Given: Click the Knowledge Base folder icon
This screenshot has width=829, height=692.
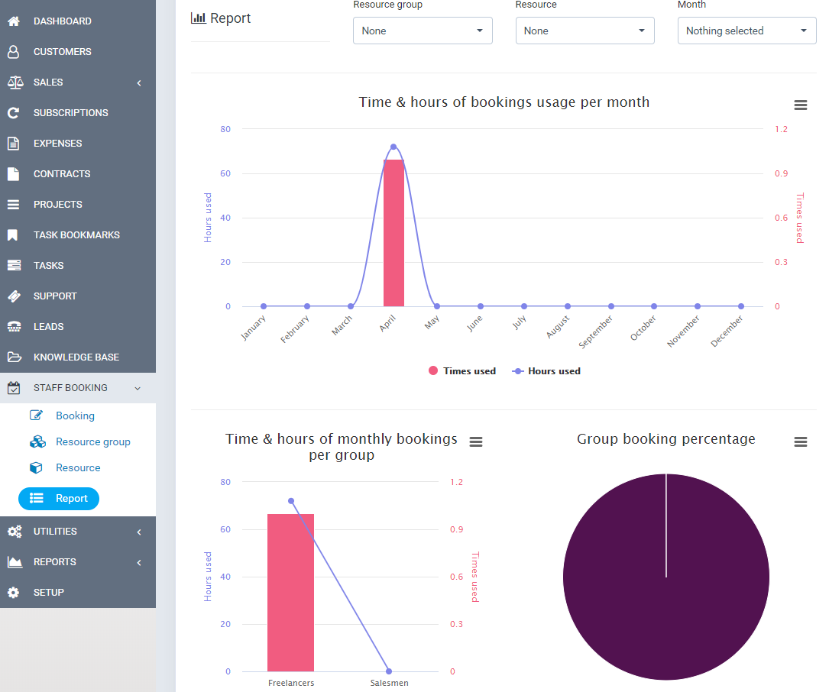Looking at the screenshot, I should pyautogui.click(x=14, y=357).
